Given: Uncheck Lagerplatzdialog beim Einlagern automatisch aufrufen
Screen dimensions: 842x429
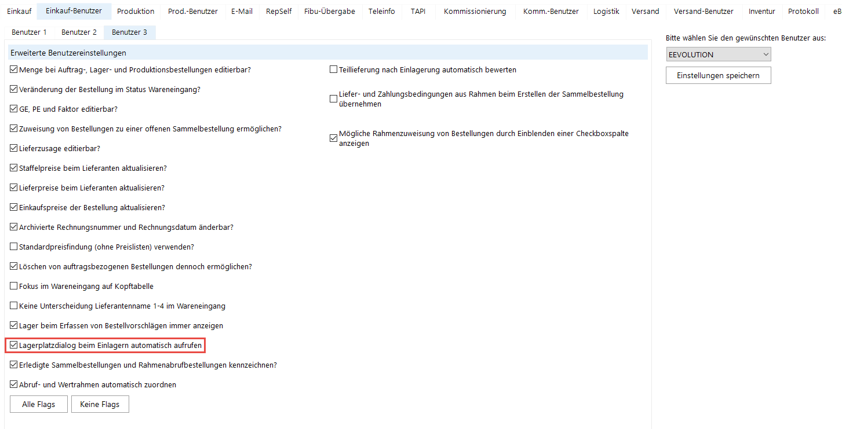Looking at the screenshot, I should tap(14, 346).
